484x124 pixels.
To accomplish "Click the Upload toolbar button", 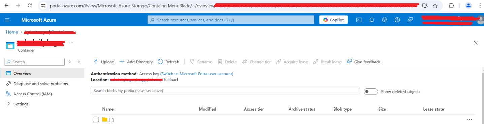I will pyautogui.click(x=104, y=62).
